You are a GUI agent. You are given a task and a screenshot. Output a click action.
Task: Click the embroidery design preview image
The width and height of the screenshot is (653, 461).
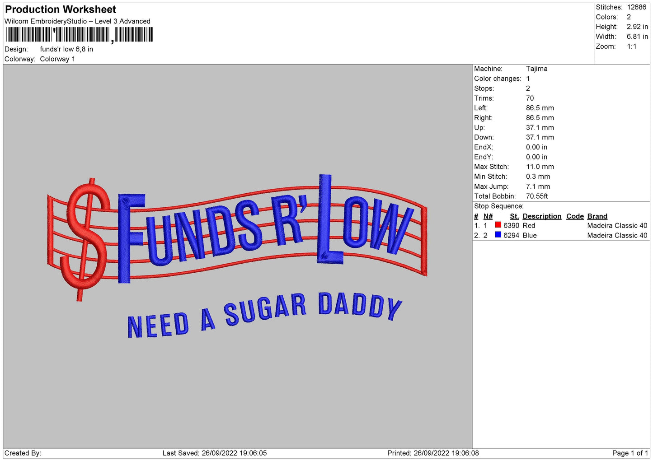point(237,256)
